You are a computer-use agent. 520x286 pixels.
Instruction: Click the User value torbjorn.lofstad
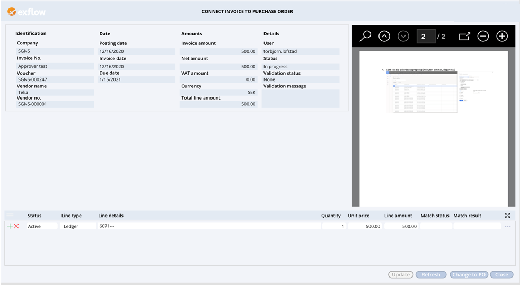click(x=301, y=52)
